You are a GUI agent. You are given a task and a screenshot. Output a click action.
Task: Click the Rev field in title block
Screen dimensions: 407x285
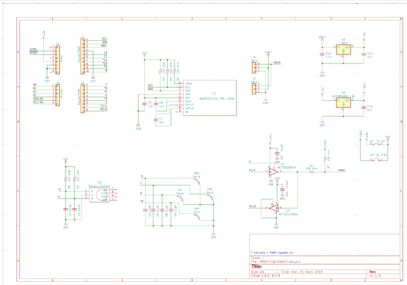point(373,272)
